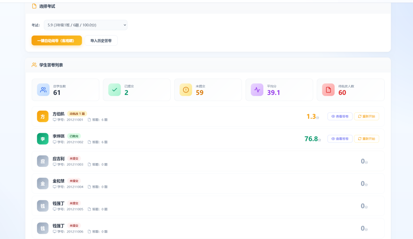Image resolution: width=413 pixels, height=239 pixels.
Task: Click the purple 平均分 pulse icon
Action: 257,90
